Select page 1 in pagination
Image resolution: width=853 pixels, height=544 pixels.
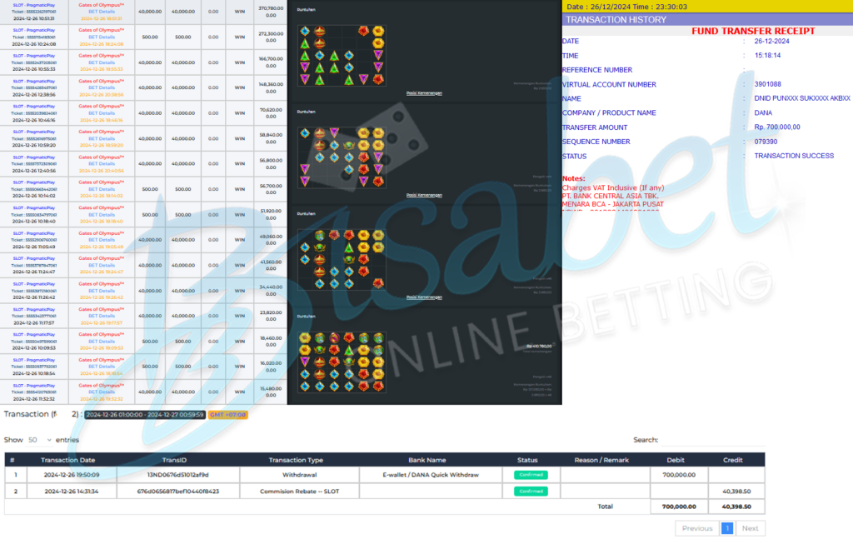pos(726,528)
